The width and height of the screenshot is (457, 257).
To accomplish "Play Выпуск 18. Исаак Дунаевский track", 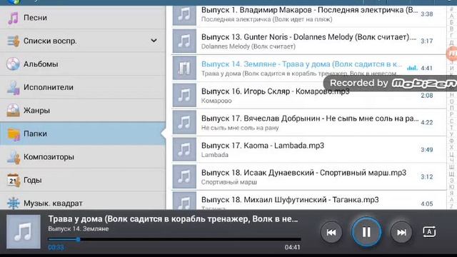I will [x=309, y=176].
